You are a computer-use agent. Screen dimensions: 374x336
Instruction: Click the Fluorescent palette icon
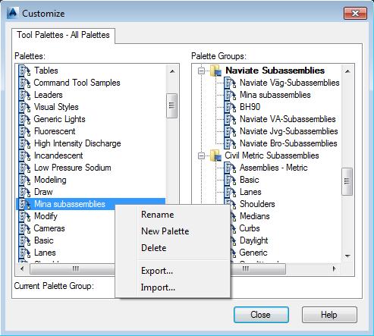click(24, 131)
